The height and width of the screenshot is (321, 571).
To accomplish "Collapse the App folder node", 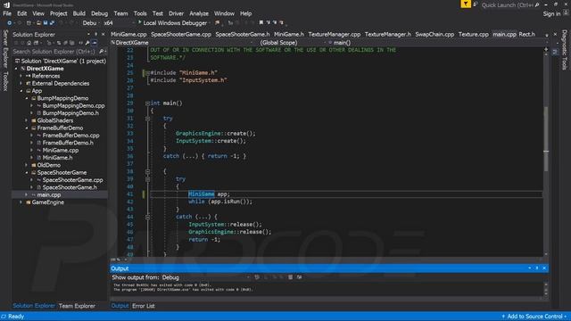I will pyautogui.click(x=21, y=91).
